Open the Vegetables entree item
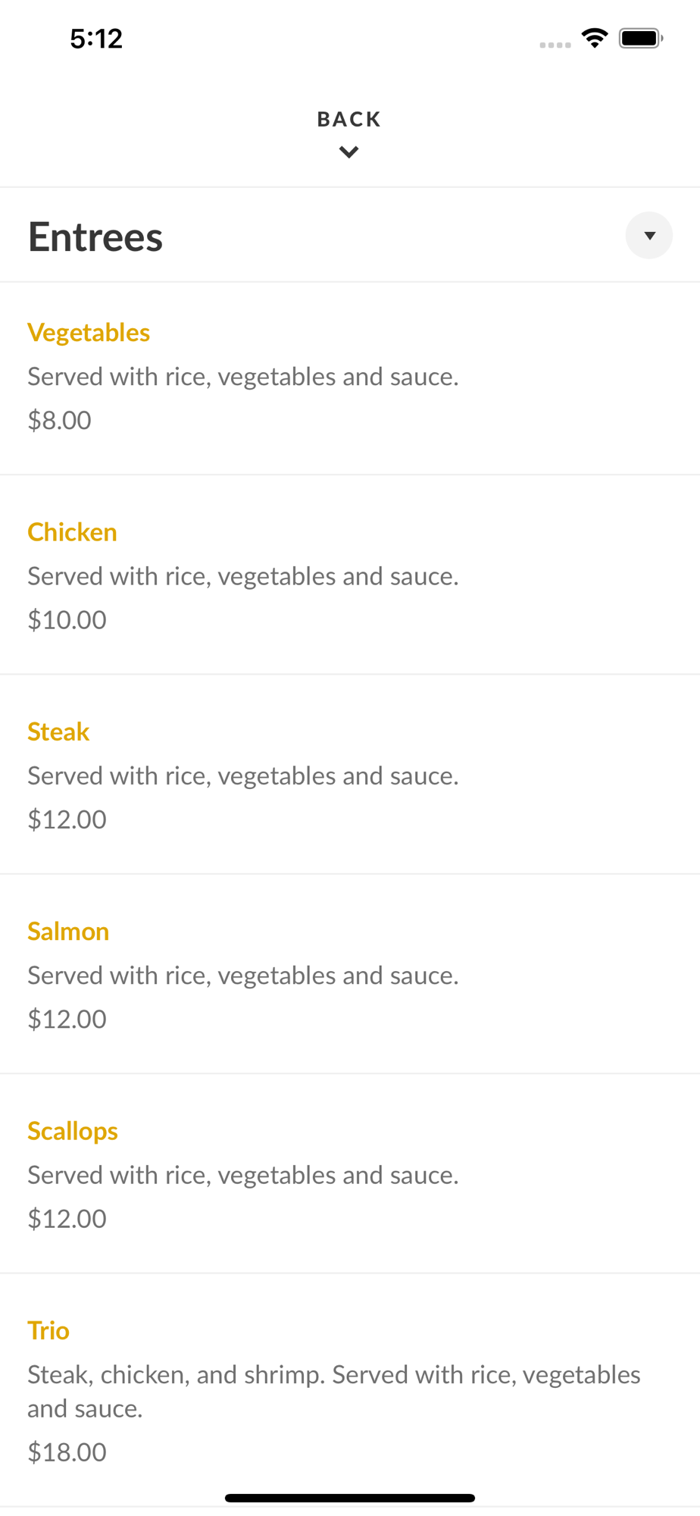This screenshot has height=1516, width=700. click(x=350, y=378)
